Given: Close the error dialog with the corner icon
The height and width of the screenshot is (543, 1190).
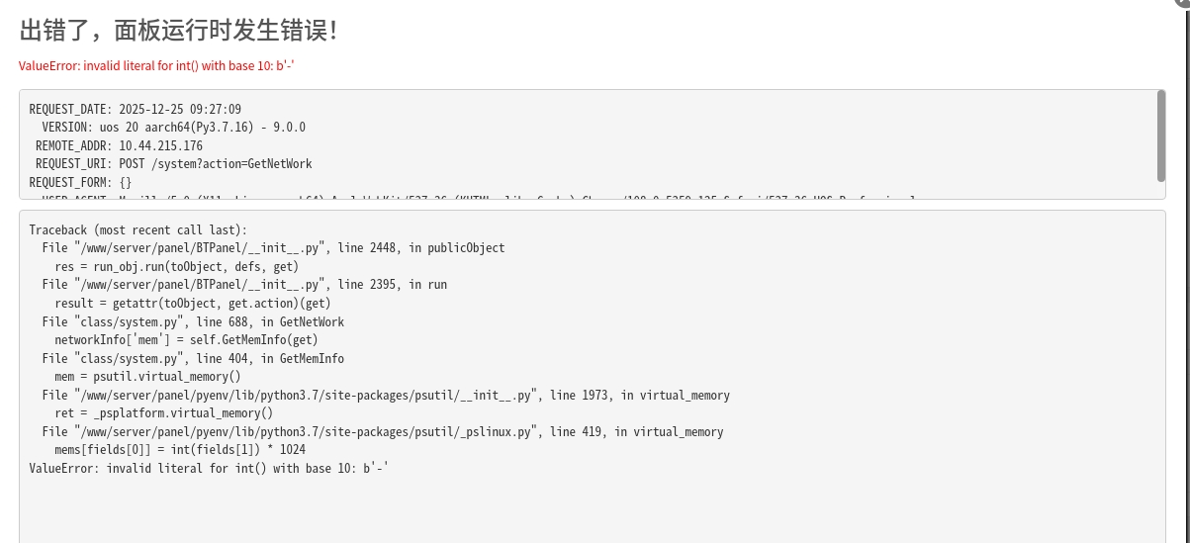Looking at the screenshot, I should click(1184, 3).
